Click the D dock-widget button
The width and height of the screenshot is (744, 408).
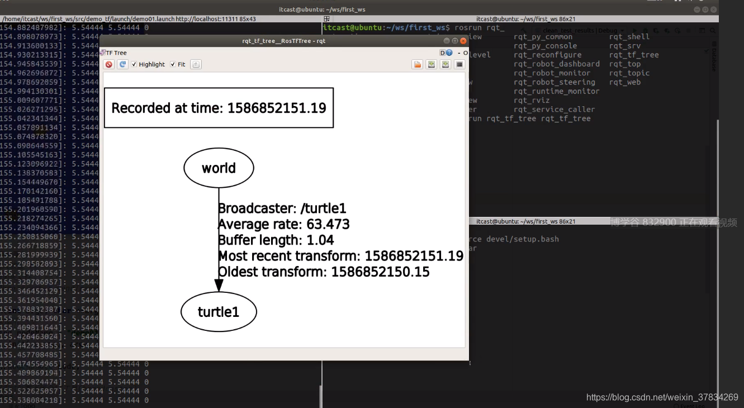(443, 53)
